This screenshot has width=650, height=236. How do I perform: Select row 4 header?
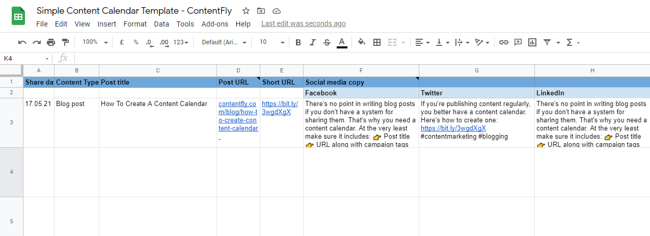click(x=12, y=172)
